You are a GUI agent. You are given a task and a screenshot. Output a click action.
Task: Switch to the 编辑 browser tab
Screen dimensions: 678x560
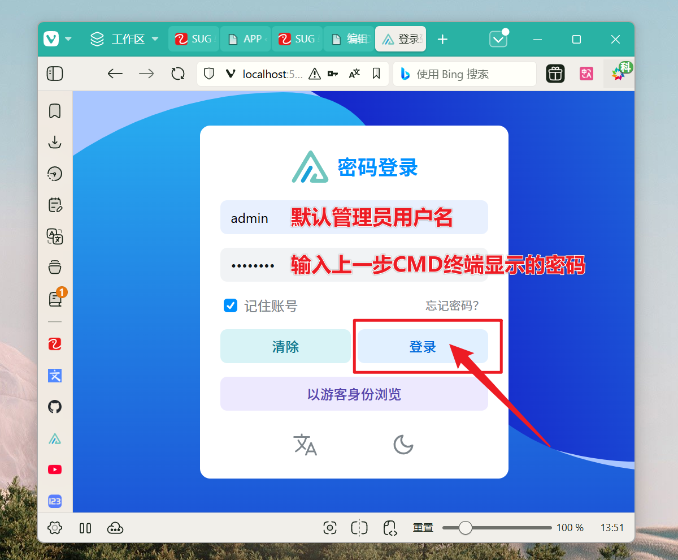pyautogui.click(x=349, y=39)
